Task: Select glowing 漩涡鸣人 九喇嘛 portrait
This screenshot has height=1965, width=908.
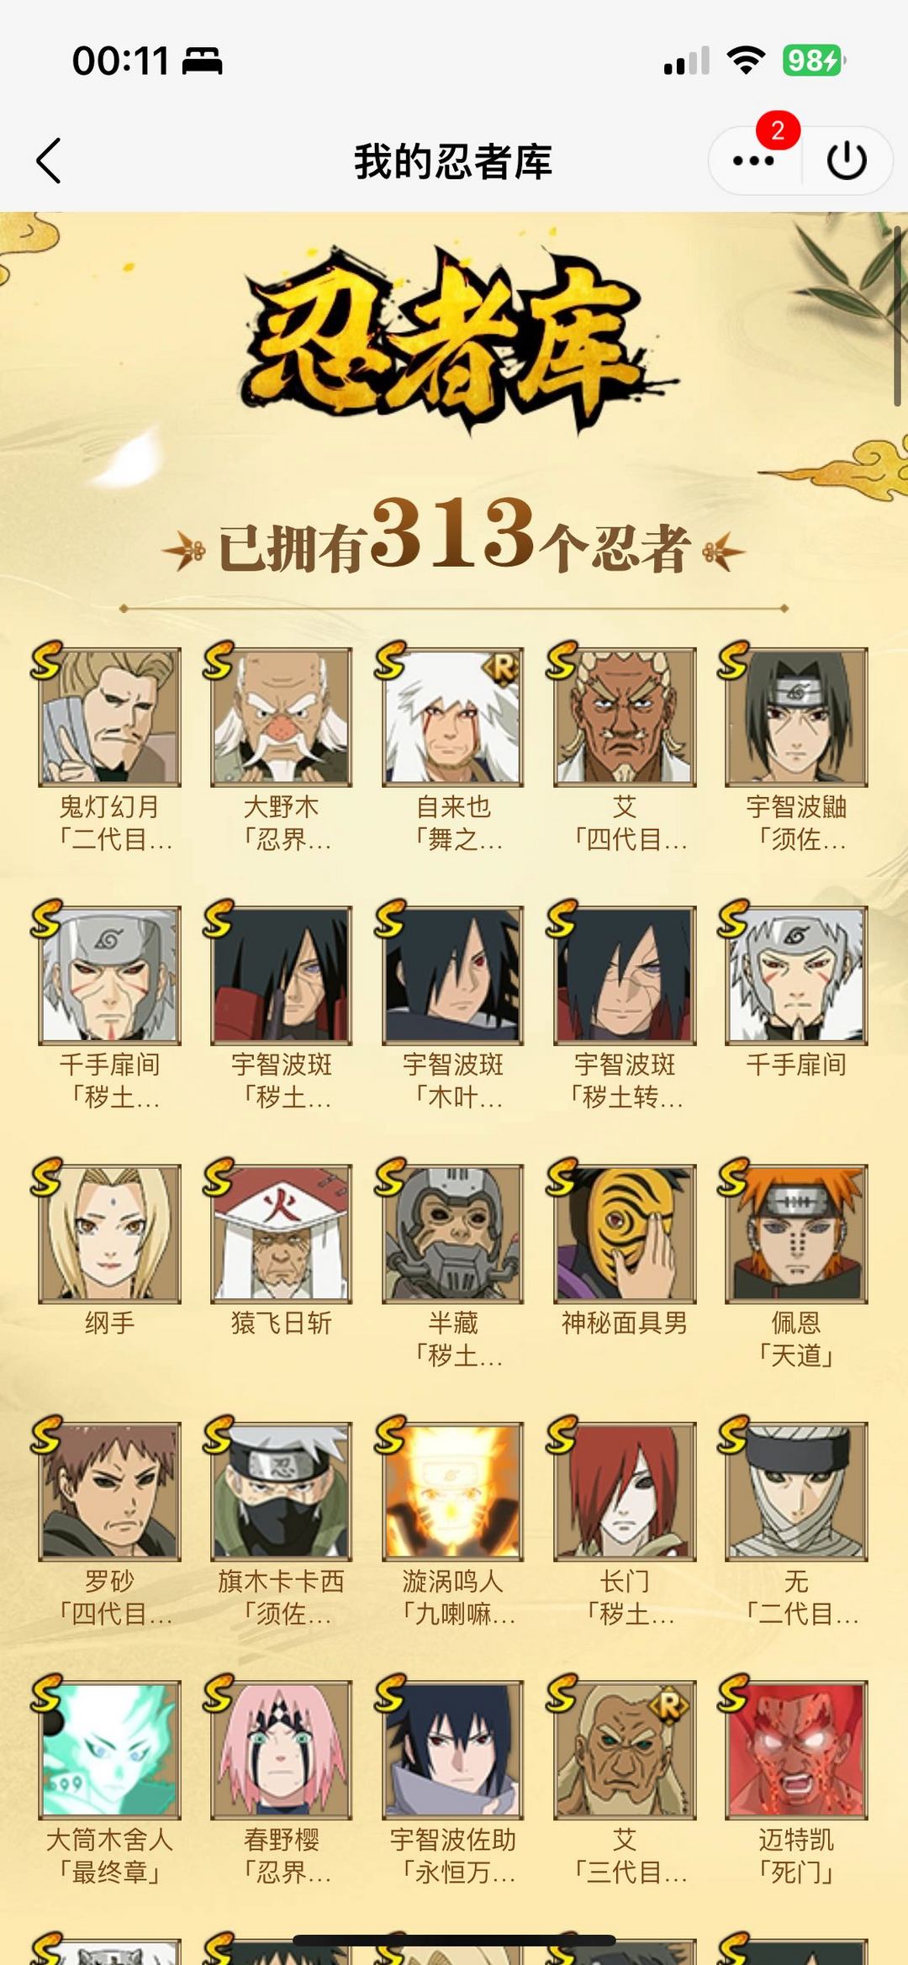Action: [x=453, y=1492]
